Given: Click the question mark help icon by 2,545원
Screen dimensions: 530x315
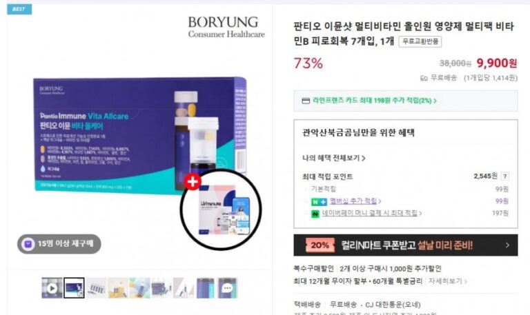Looking at the screenshot, I should tap(504, 176).
